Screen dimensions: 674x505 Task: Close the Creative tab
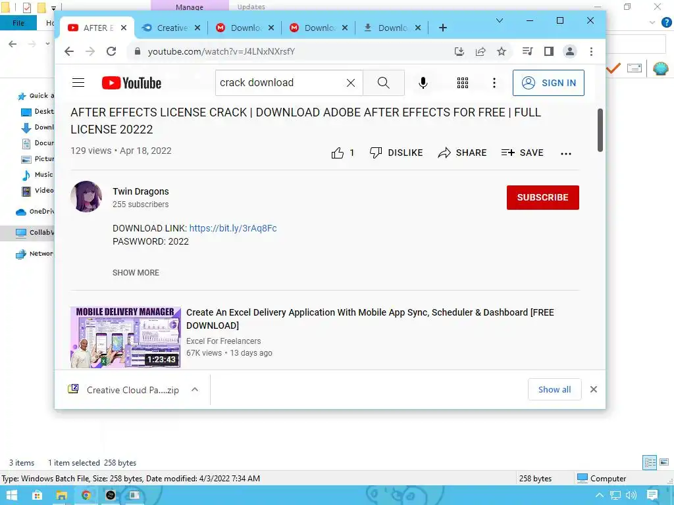coord(197,28)
